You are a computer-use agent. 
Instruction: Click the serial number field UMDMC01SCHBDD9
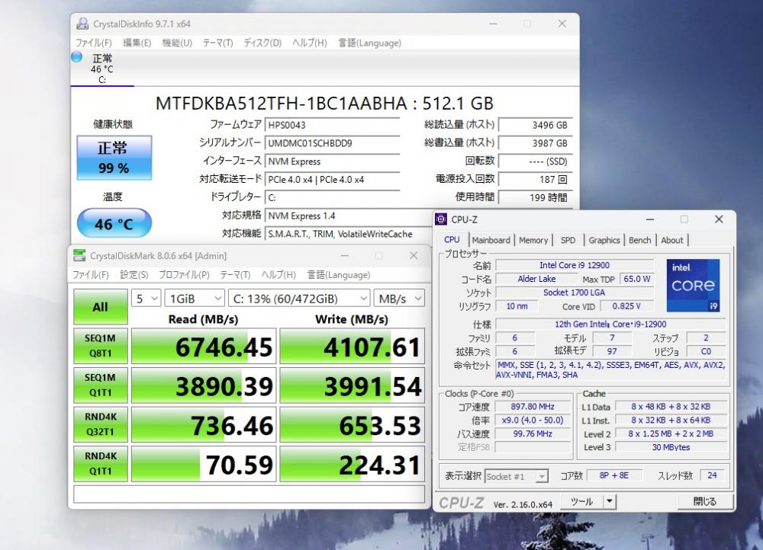click(332, 143)
